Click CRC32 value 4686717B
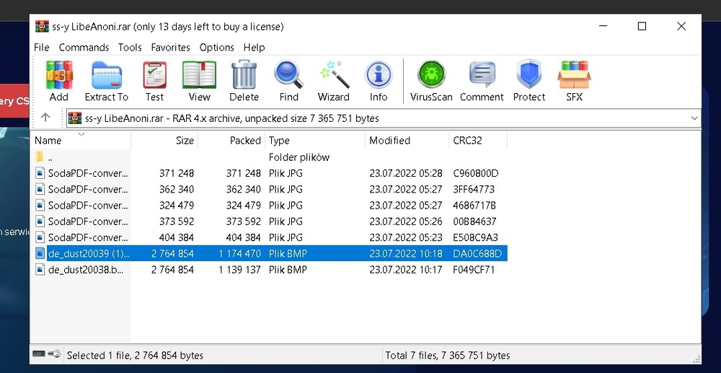This screenshot has height=373, width=721. point(474,205)
